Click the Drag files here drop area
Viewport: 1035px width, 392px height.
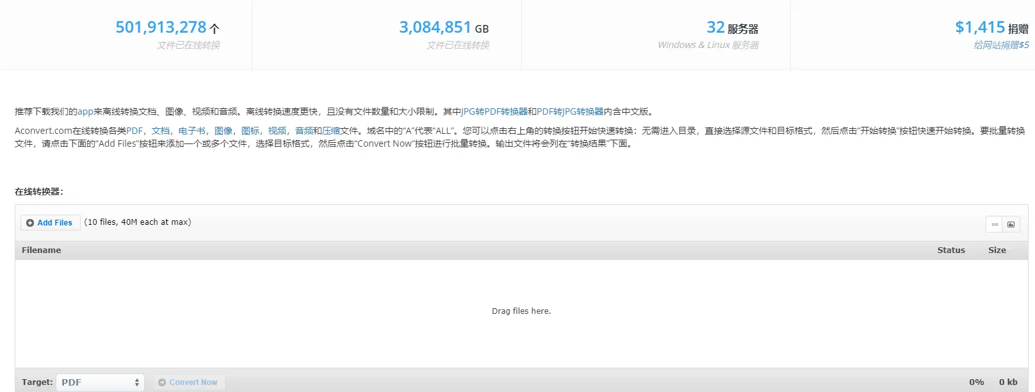pos(521,311)
